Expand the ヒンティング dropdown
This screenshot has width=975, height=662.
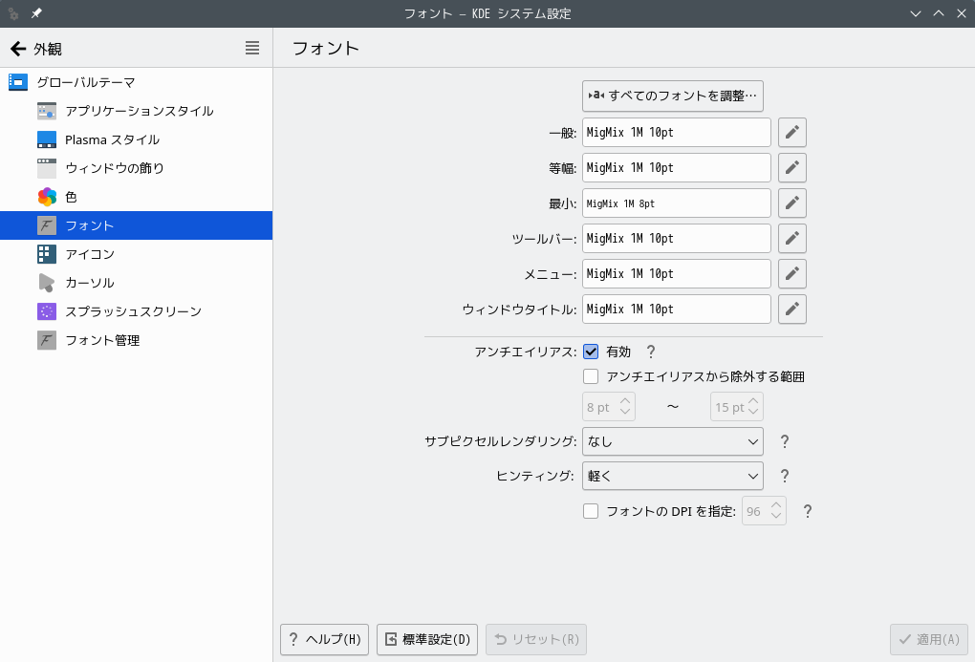672,476
